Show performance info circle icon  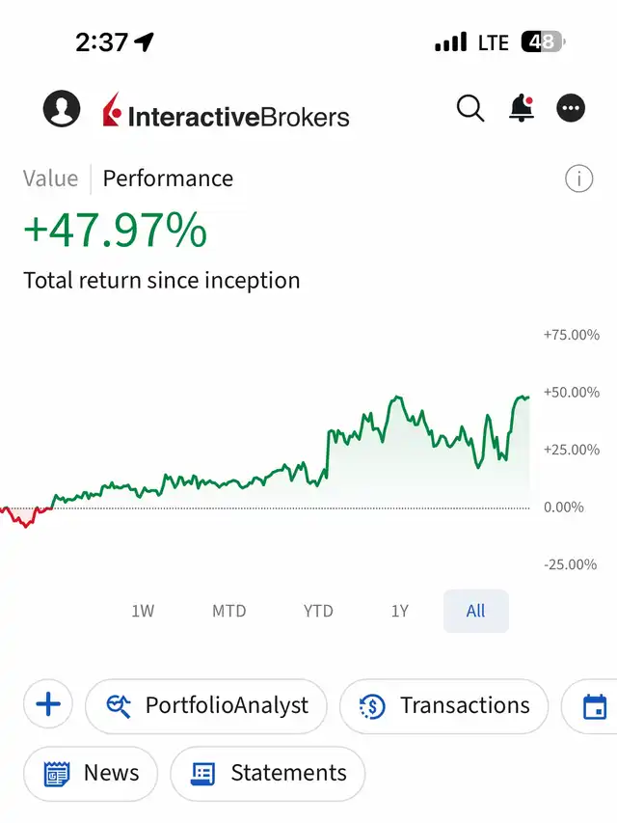pos(578,178)
